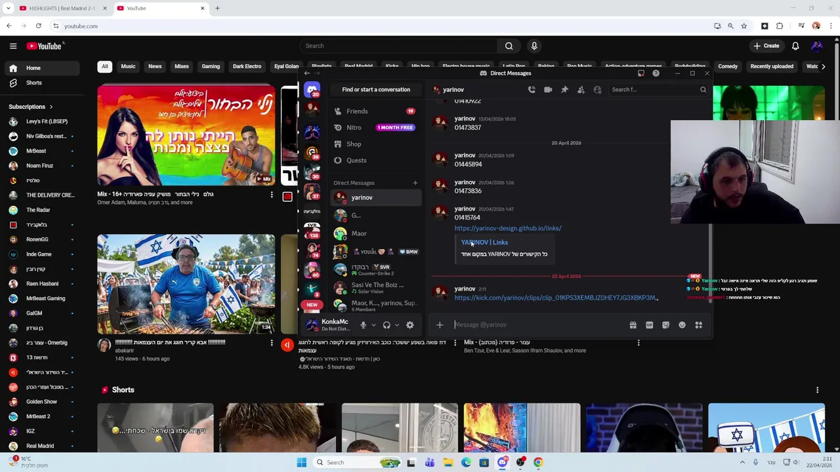Open the YARINOV | Links embed title
Image resolution: width=840 pixels, height=472 pixels.
(484, 243)
